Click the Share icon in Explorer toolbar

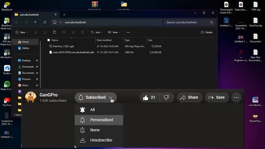pos(73,32)
